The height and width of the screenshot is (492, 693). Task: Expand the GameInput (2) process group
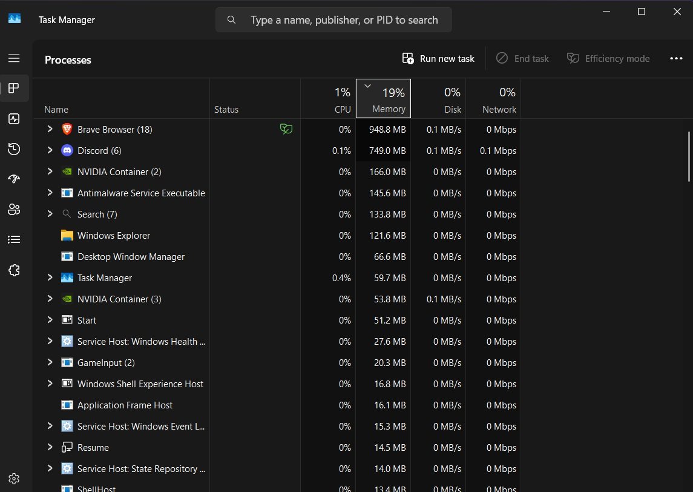50,362
